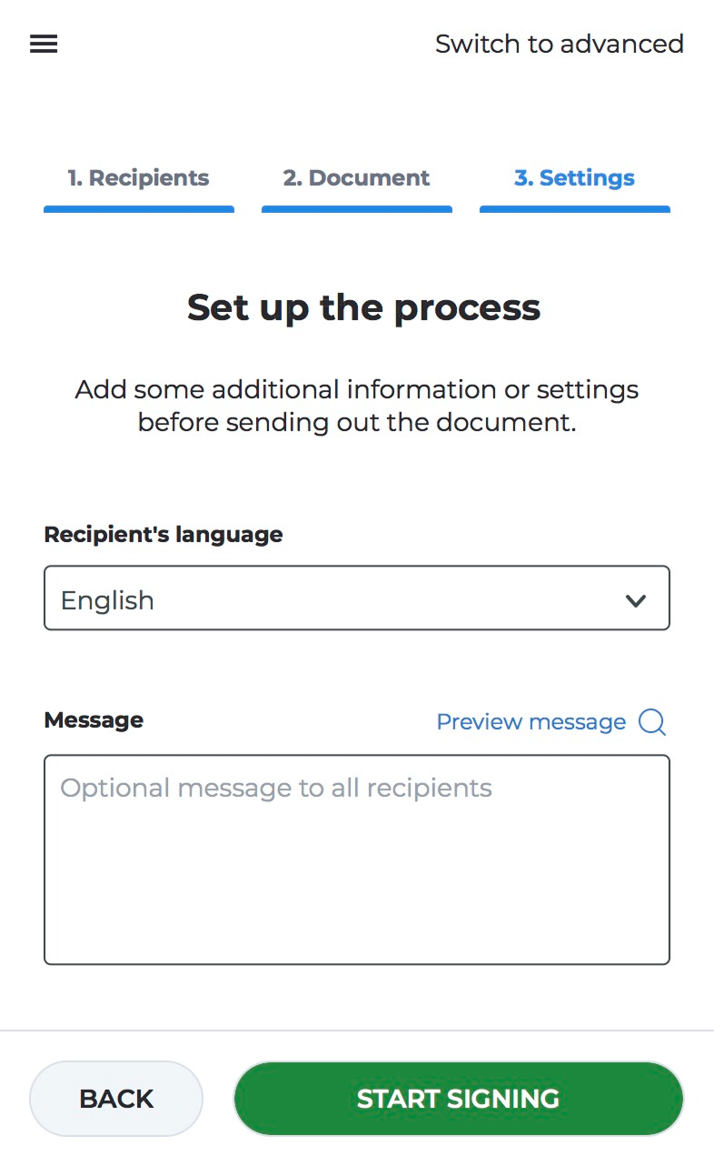Click the Preview message link text
Screen dimensions: 714x1166
(531, 722)
